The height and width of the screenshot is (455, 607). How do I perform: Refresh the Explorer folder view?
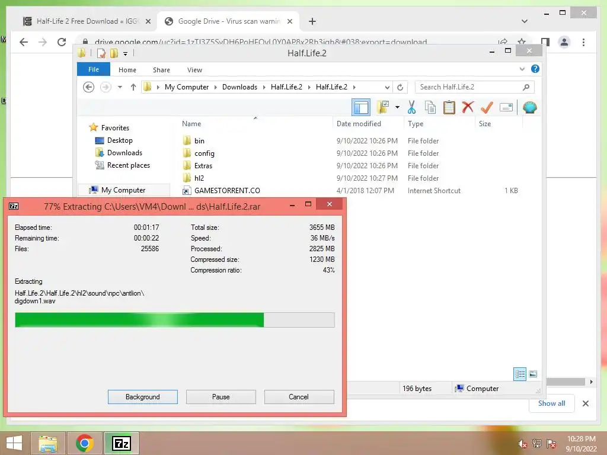pyautogui.click(x=400, y=87)
